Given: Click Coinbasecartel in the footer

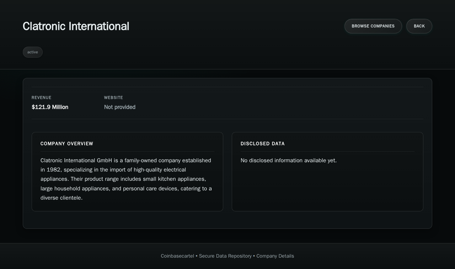Looking at the screenshot, I should click(177, 256).
